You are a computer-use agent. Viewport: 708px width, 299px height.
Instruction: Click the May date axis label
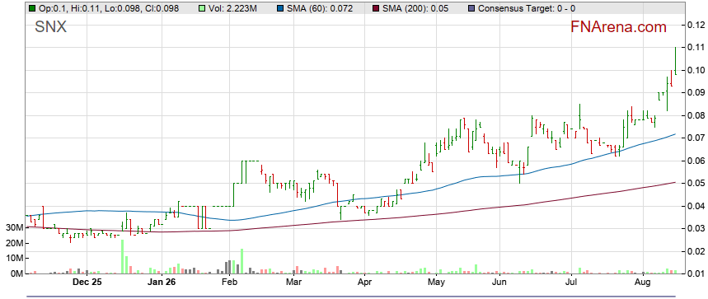(x=436, y=283)
